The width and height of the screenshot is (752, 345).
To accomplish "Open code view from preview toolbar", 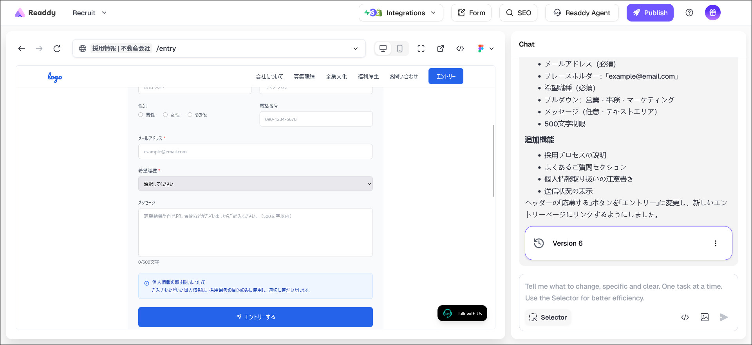I will pos(460,49).
